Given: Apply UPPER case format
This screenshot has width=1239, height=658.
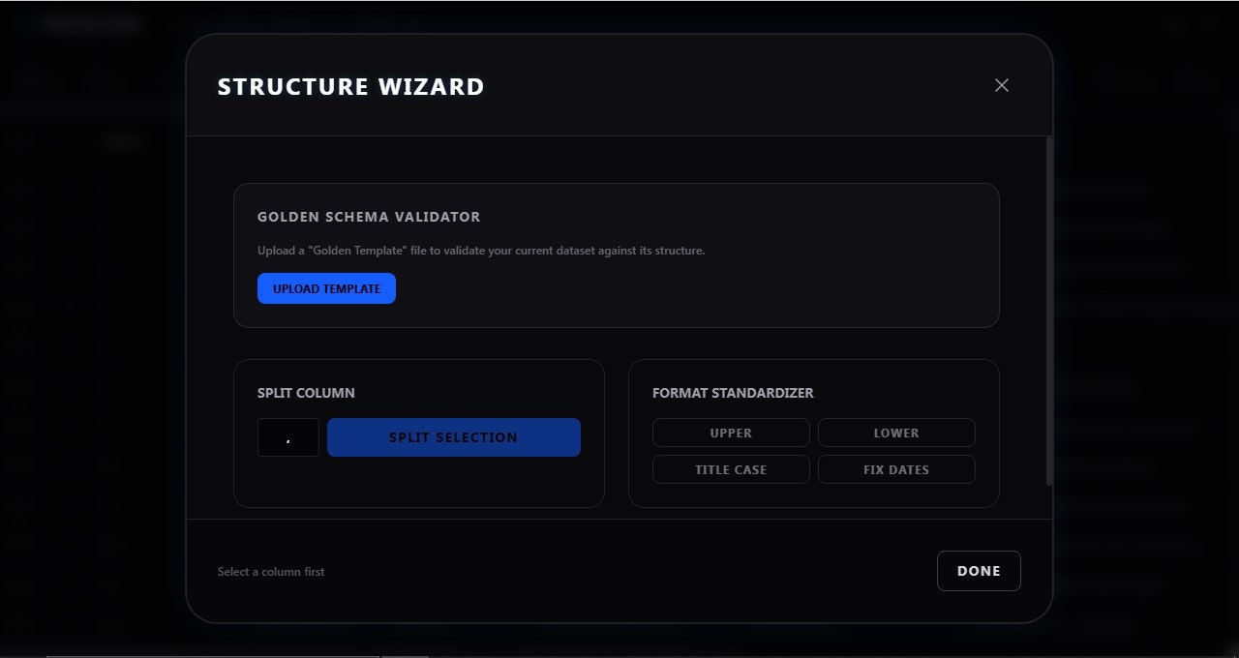Looking at the screenshot, I should point(731,433).
